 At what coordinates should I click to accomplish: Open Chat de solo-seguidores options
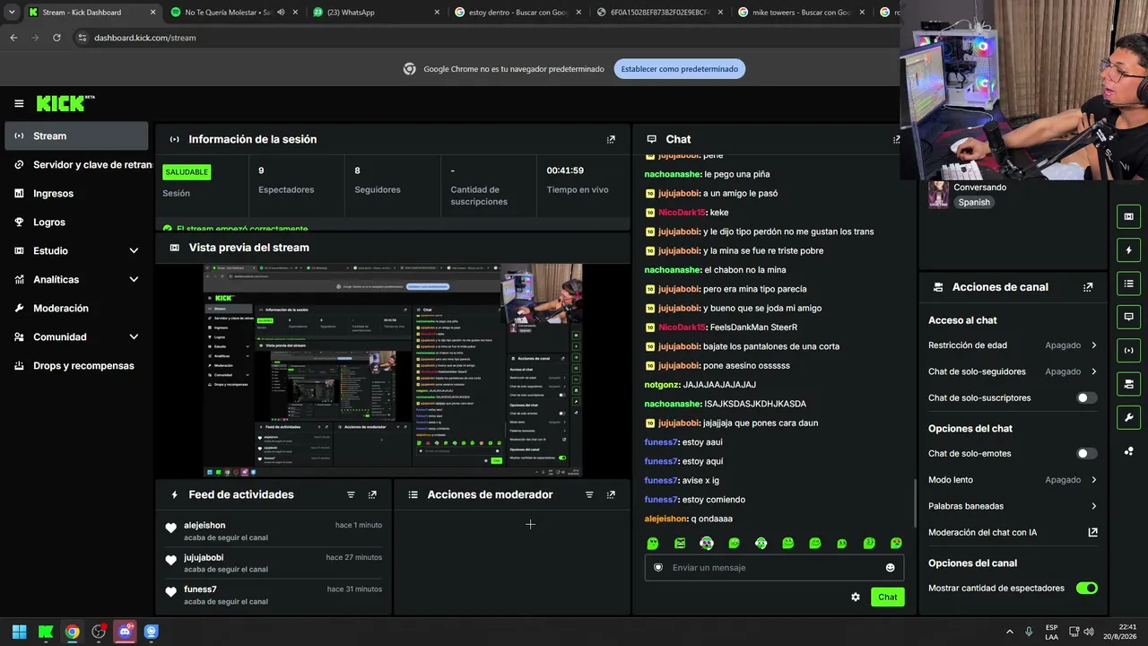(1013, 371)
